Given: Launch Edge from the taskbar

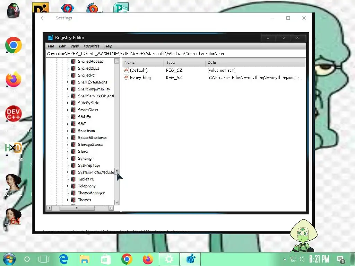Looking at the screenshot, I should tap(64, 259).
